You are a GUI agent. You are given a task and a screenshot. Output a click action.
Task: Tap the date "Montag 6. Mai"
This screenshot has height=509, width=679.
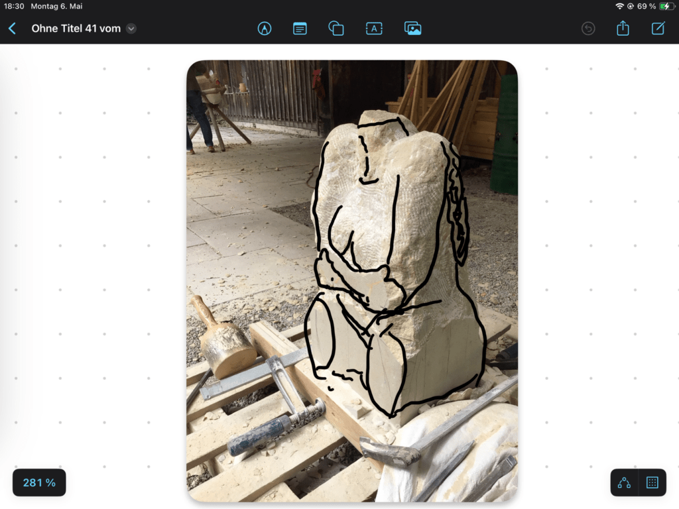click(x=56, y=6)
